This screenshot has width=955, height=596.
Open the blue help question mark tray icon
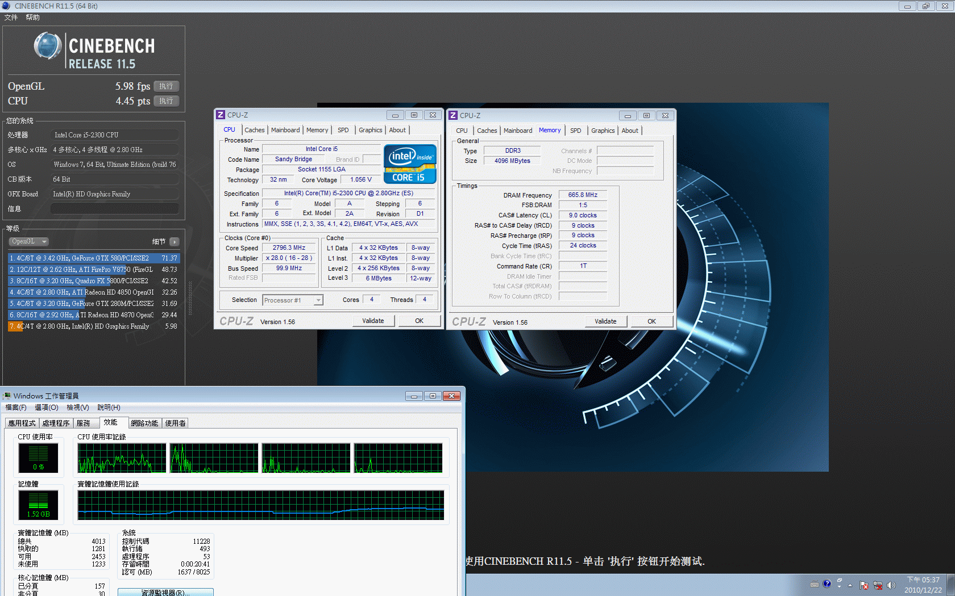[x=827, y=584]
